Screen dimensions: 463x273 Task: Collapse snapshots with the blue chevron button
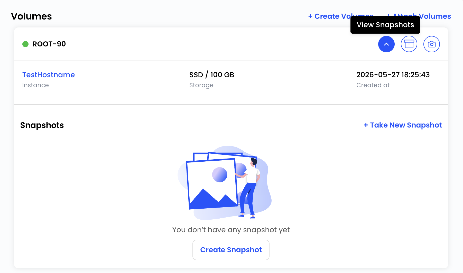click(x=386, y=44)
